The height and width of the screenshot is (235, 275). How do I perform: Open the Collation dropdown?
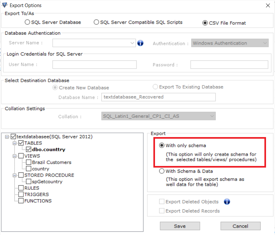[212, 116]
